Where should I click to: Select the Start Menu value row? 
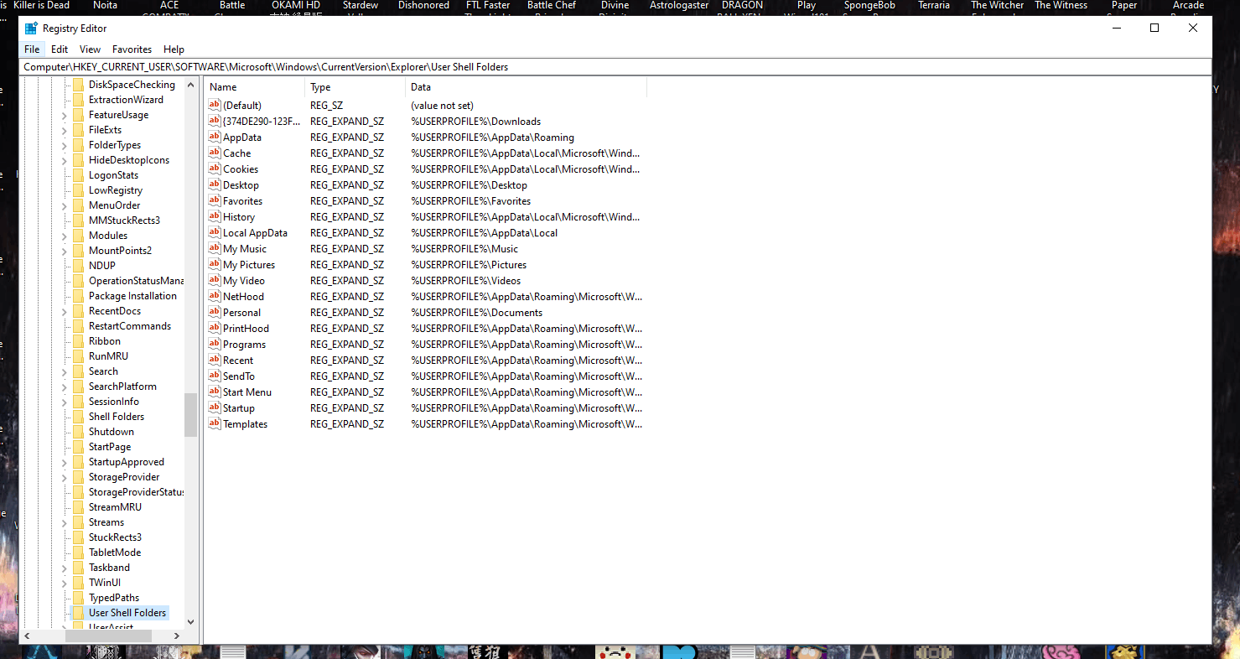coord(426,392)
